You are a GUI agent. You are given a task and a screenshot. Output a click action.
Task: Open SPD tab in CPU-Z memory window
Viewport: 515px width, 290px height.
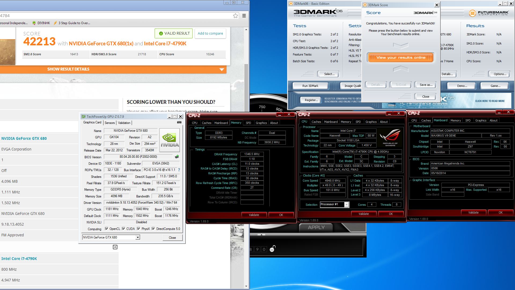coord(249,123)
